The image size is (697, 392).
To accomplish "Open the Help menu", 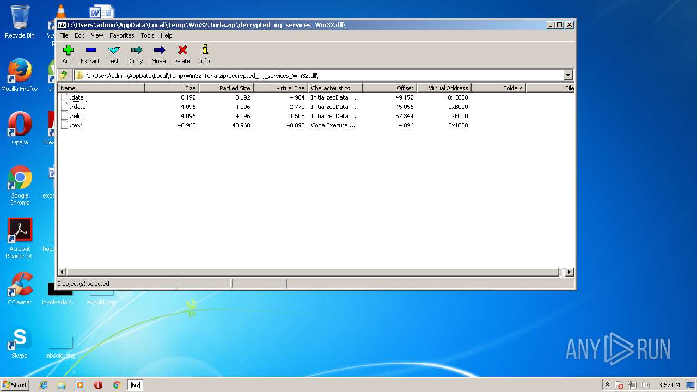I will (167, 35).
